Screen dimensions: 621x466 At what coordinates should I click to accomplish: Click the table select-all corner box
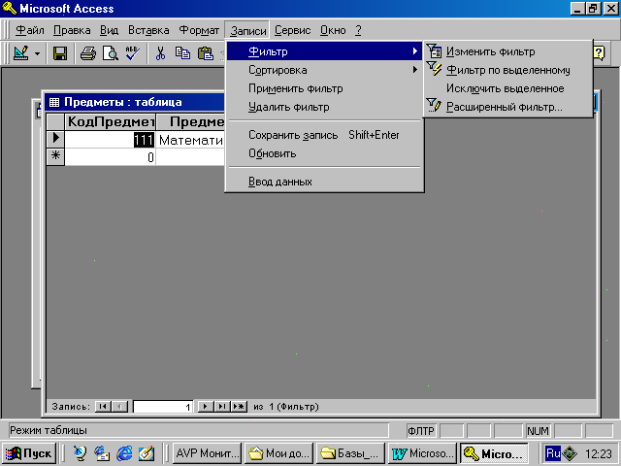point(55,121)
